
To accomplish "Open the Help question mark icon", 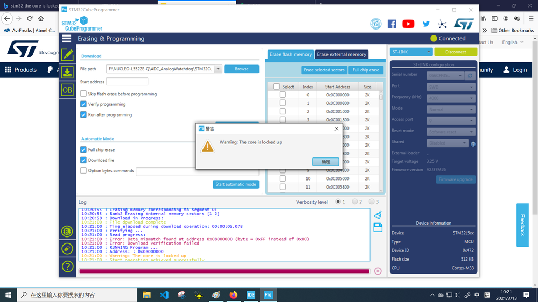I will [67, 267].
